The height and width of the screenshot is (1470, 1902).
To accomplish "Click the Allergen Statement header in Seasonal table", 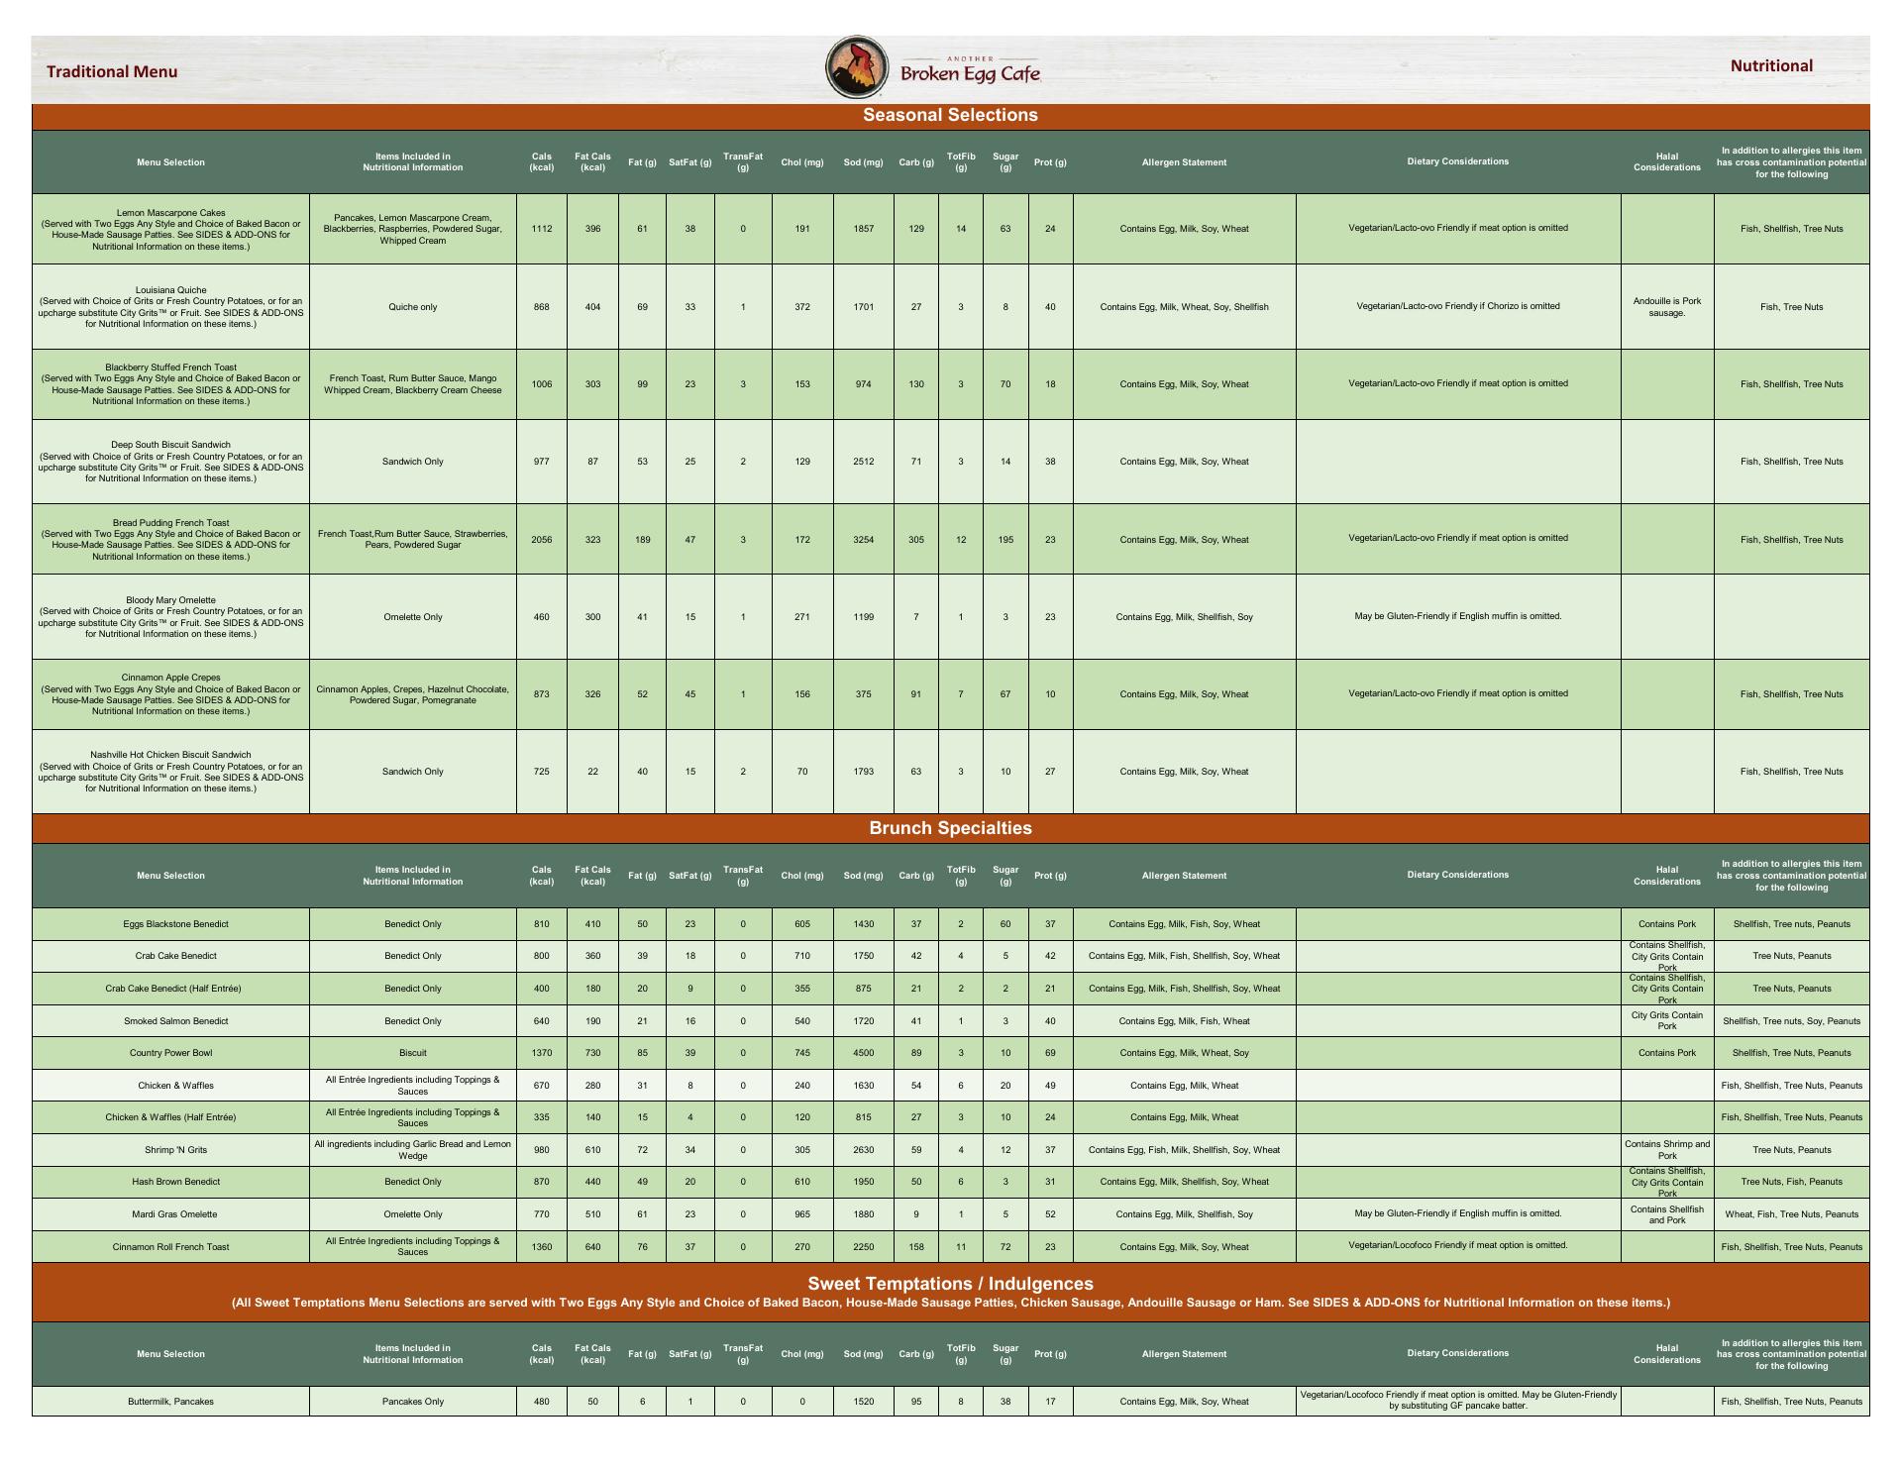I will point(1183,162).
